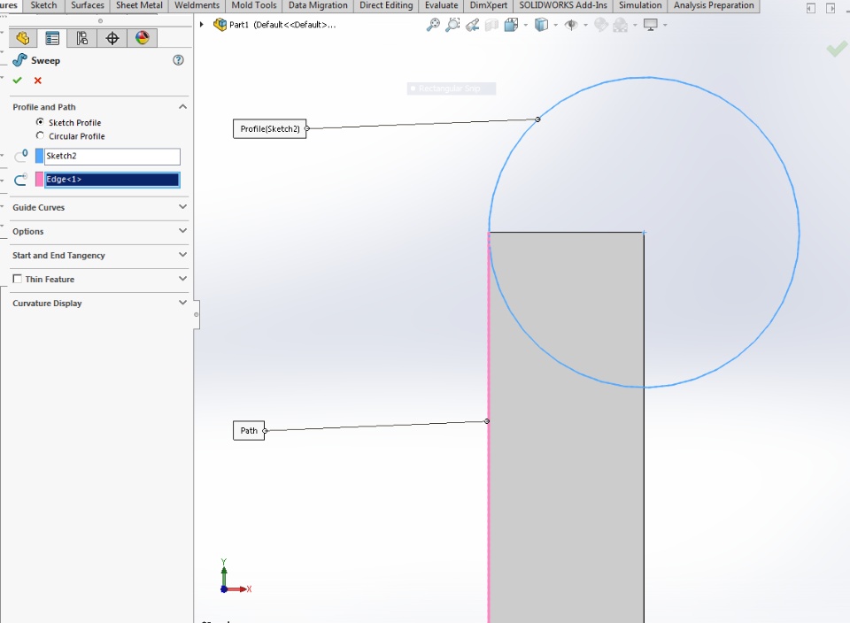Viewport: 850px width, 623px height.
Task: Click the Edge<1> path selection box
Action: [x=112, y=180]
